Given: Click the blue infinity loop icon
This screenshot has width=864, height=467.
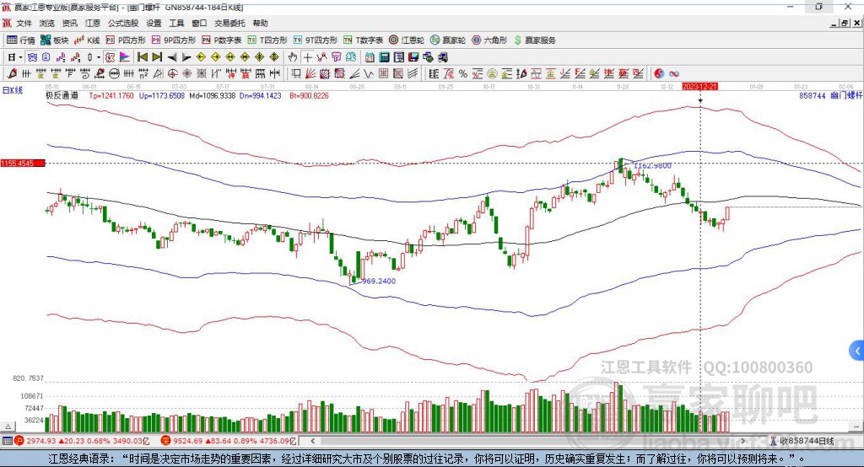Looking at the screenshot, I should point(674,74).
